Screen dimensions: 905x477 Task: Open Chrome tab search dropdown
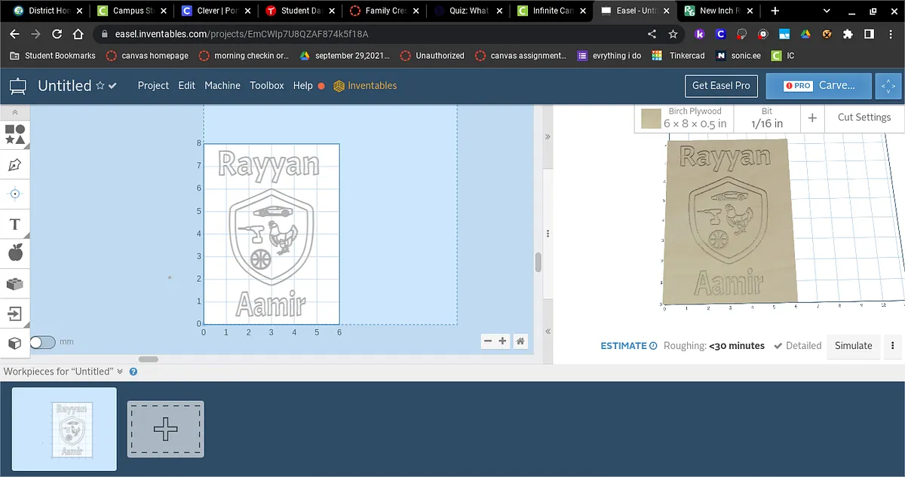(827, 11)
